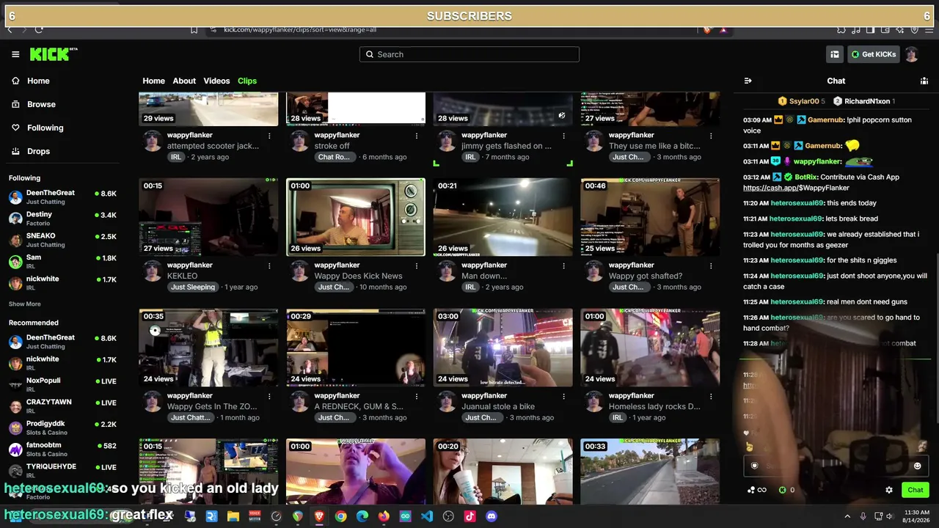Play the Homeless lady rocks clip thumbnail
This screenshot has width=939, height=528.
(650, 348)
